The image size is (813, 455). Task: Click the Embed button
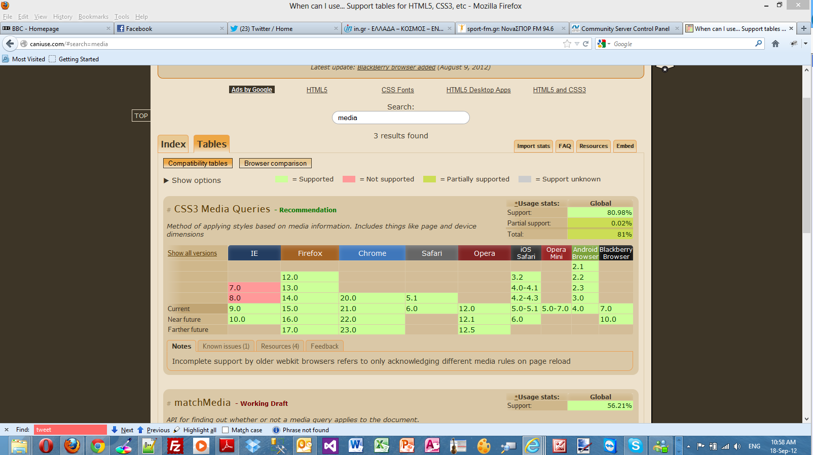pos(625,146)
